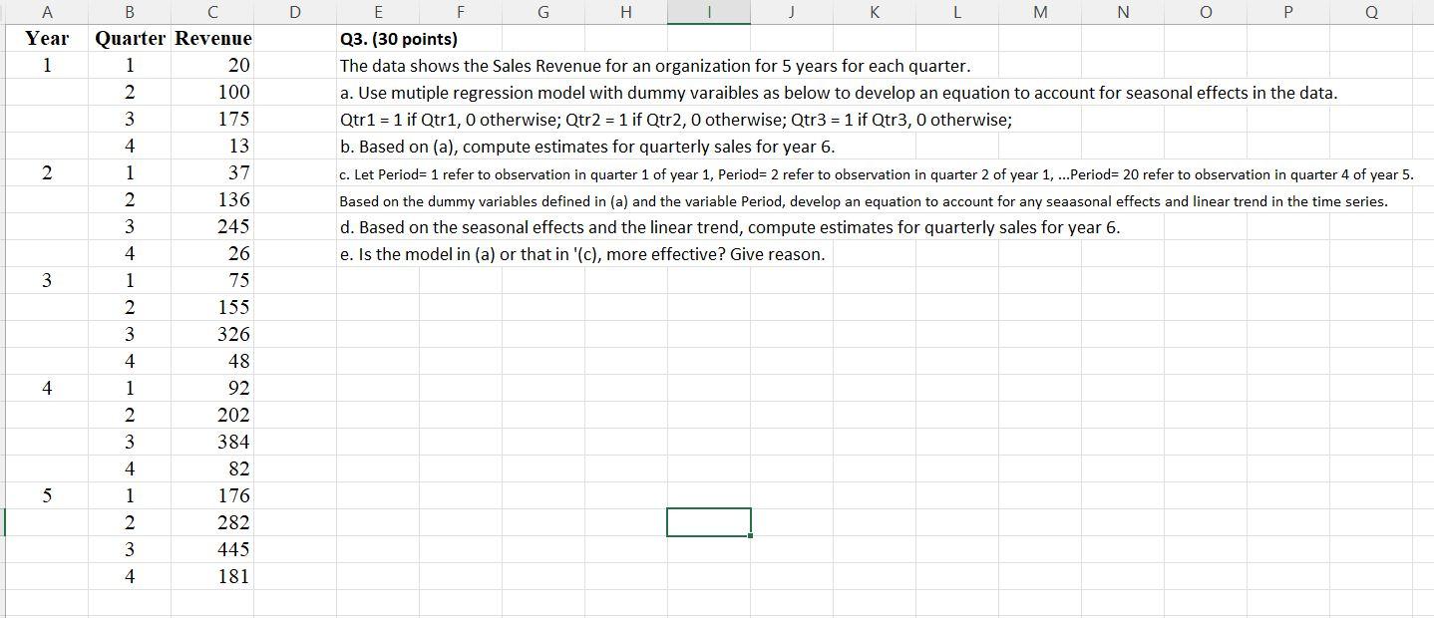Select text 'Qtr1 = 1 if Qtr1, 0 otherwise'
This screenshot has height=618, width=1434.
click(x=448, y=120)
